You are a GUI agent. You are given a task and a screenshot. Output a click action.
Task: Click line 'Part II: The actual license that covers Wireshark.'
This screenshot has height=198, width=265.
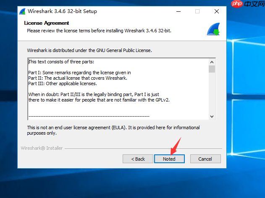pos(78,78)
